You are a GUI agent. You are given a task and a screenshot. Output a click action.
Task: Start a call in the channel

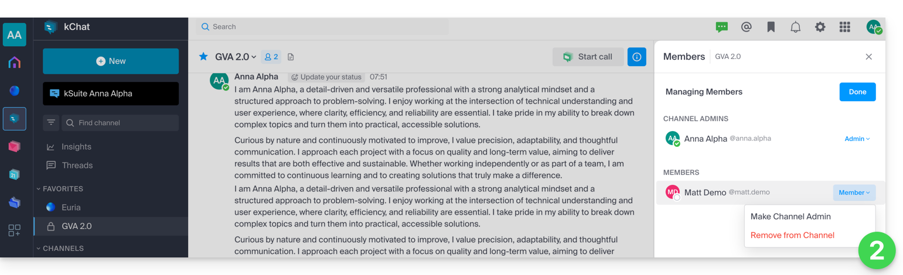(x=588, y=57)
